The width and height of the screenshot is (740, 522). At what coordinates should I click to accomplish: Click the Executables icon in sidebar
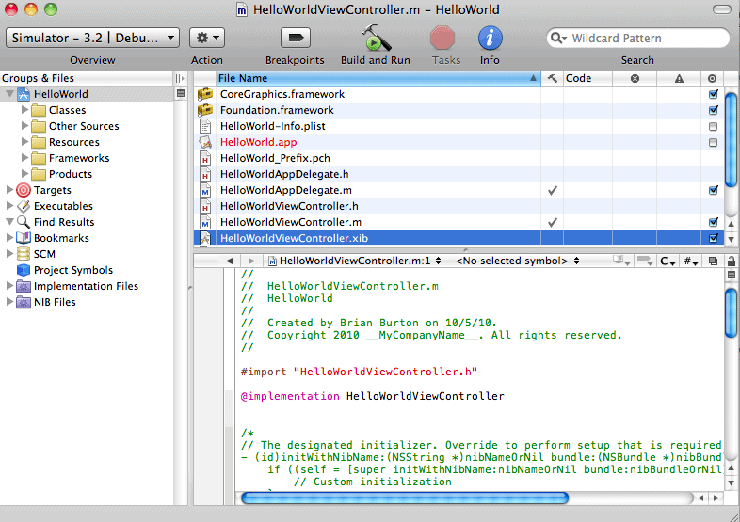click(24, 206)
